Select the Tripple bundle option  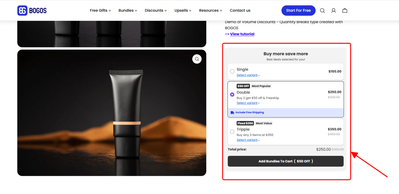pyautogui.click(x=232, y=131)
